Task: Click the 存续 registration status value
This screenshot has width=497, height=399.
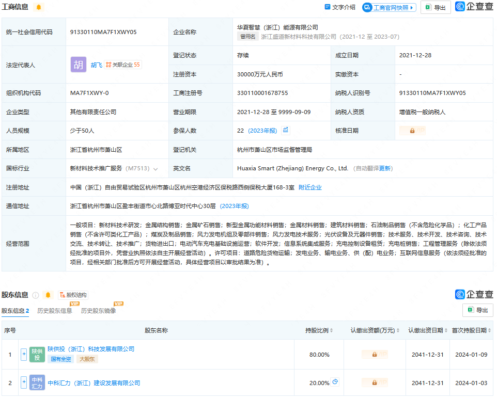Action: click(243, 55)
